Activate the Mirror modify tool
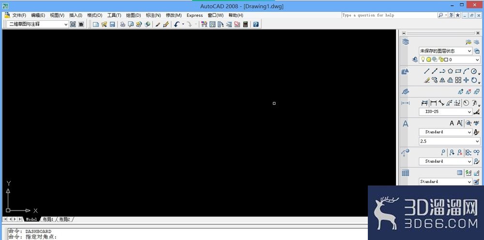 pyautogui.click(x=442, y=80)
